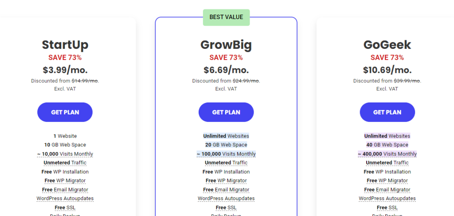Click Free Email Migrator under GoGeek
This screenshot has height=216, width=454.
[387, 190]
